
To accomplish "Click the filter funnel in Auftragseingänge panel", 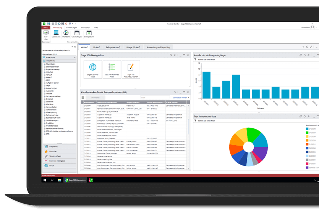I will [195, 59].
